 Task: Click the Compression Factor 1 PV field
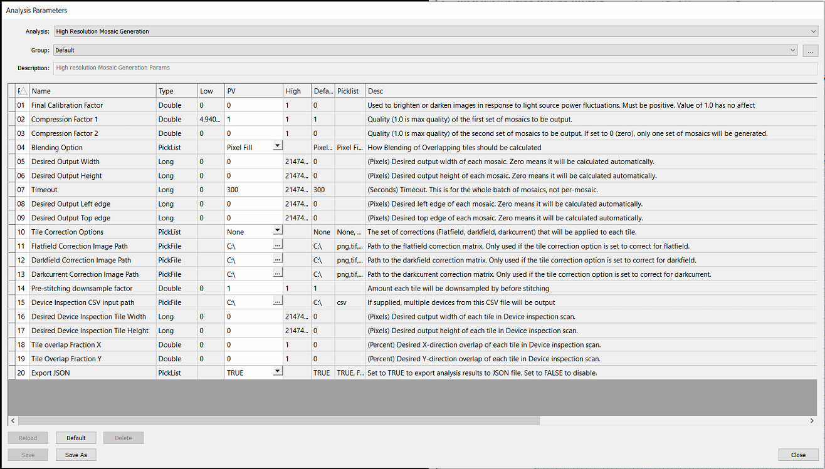click(253, 119)
